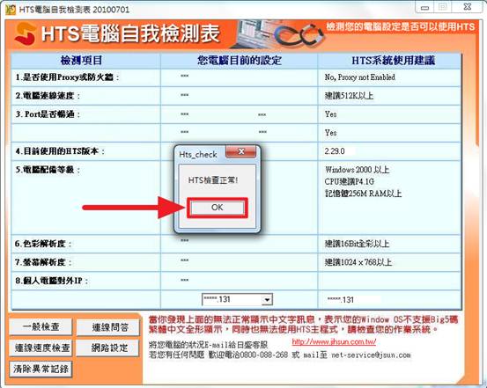This screenshot has height=388, width=487.
Task: Click the 您電腦目前的設定 column header
Action: click(240, 60)
